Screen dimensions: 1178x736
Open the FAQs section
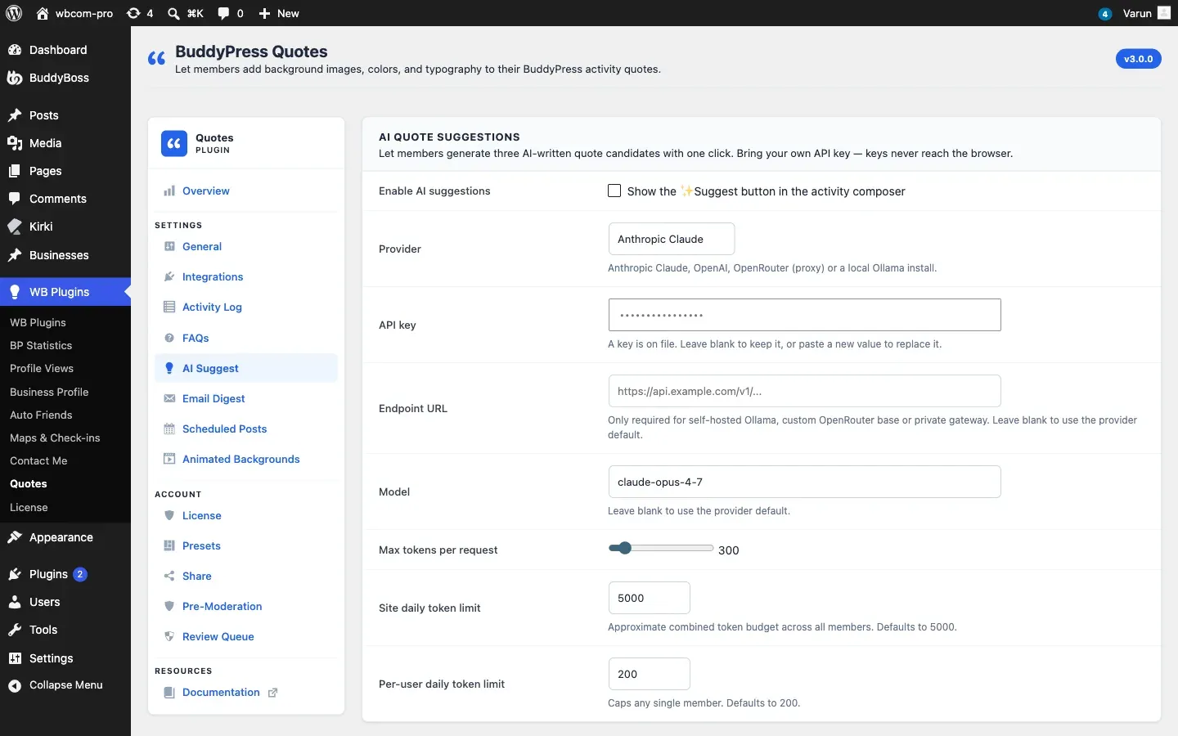(246, 338)
